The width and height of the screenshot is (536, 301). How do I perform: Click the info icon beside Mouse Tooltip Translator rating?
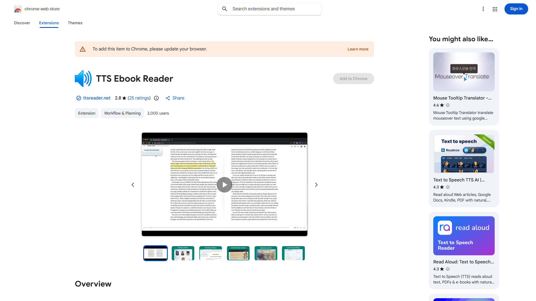coord(448,105)
